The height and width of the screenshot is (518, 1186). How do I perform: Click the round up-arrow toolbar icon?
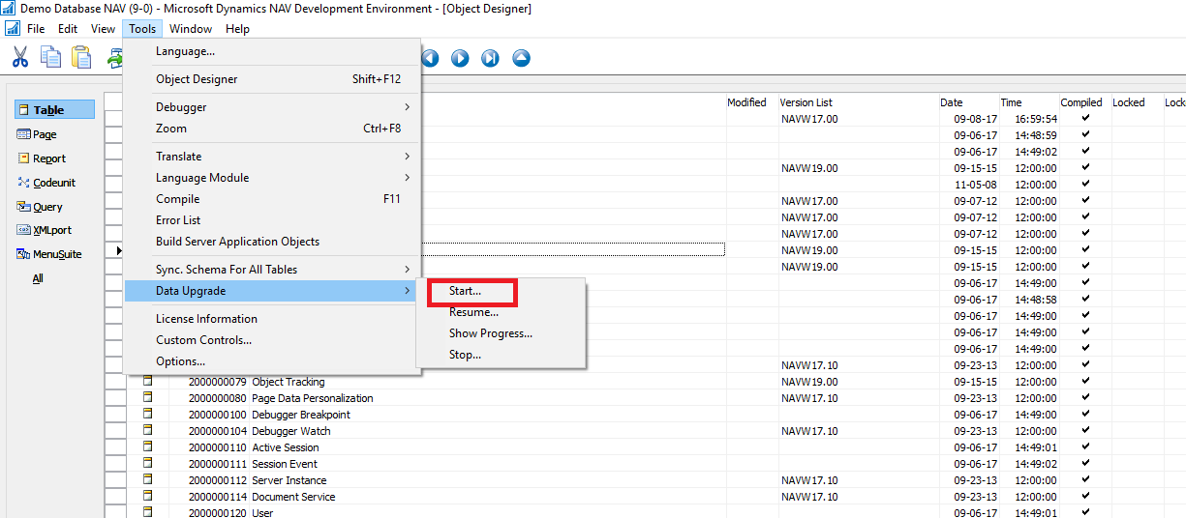pos(522,58)
